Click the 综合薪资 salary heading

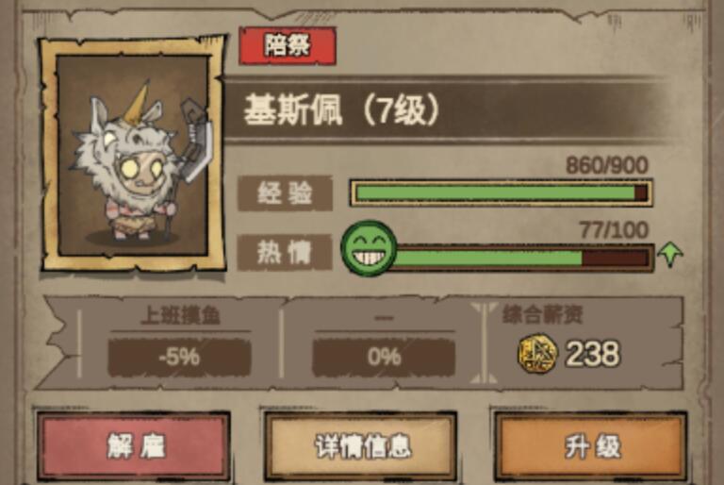[543, 315]
